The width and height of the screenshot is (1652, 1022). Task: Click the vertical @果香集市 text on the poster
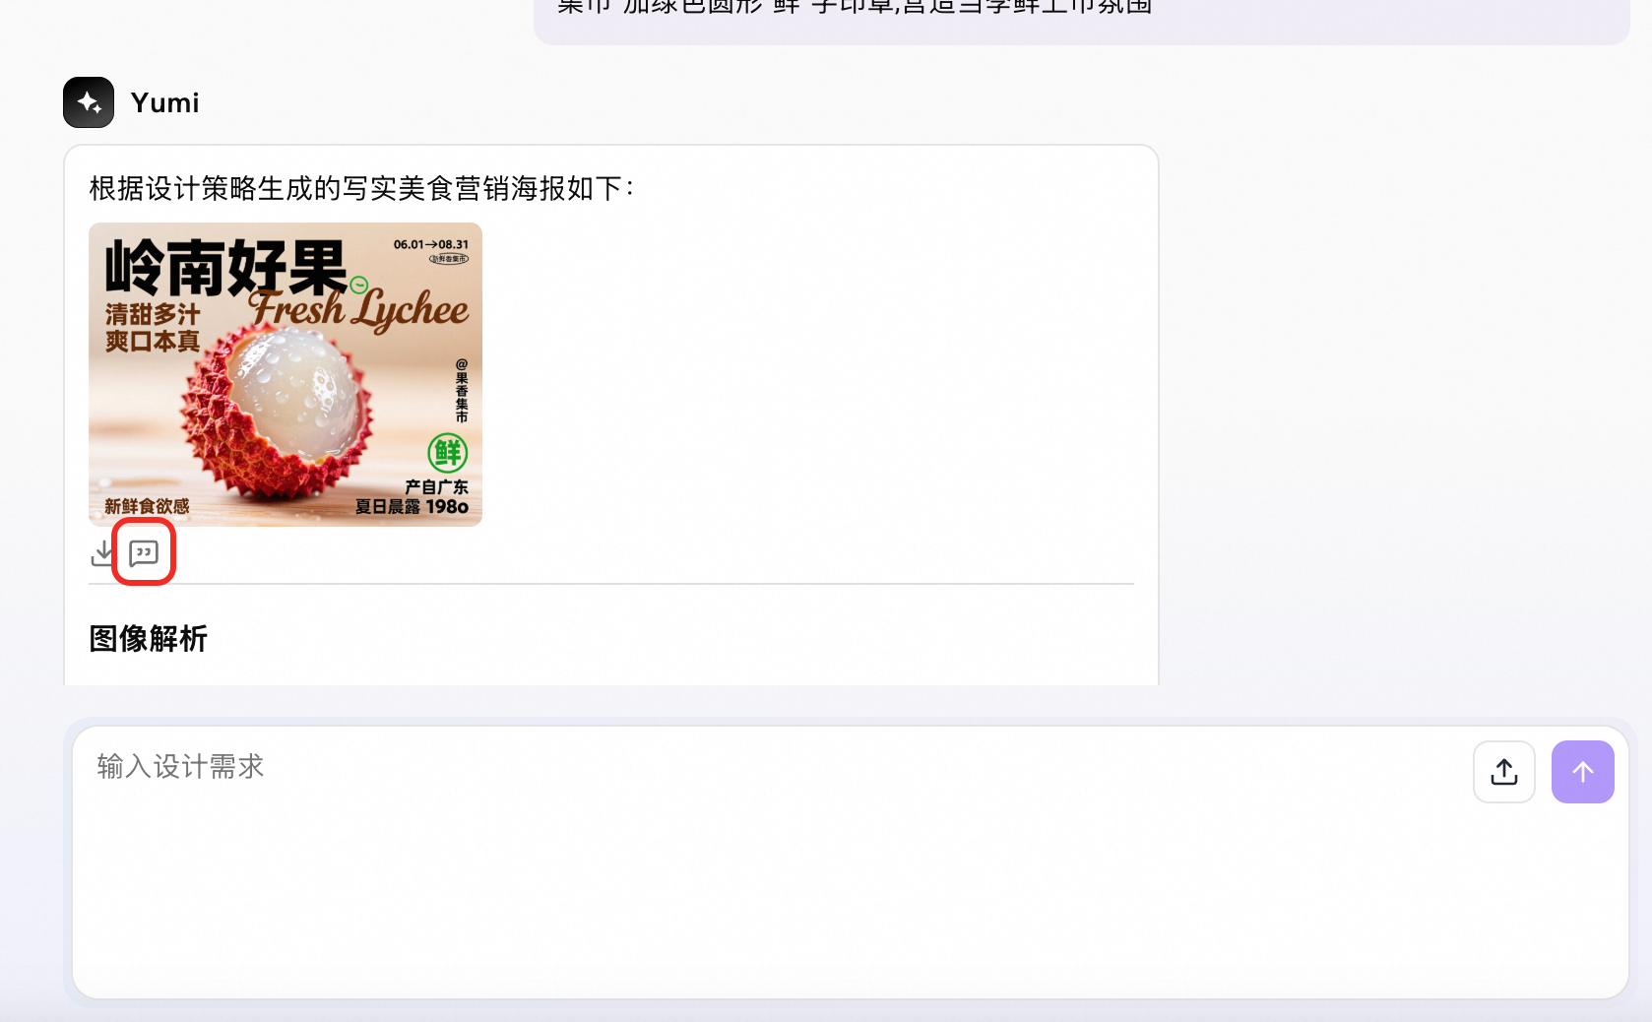point(462,391)
